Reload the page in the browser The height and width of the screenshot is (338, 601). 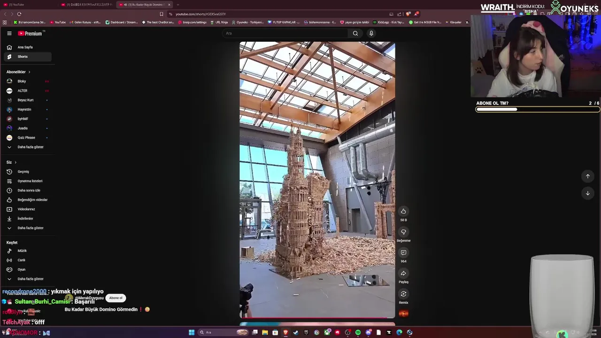click(19, 14)
